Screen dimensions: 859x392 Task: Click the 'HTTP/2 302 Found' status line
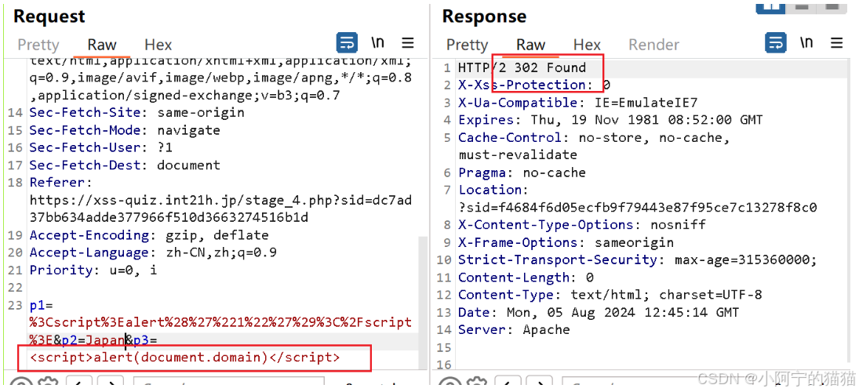(522, 68)
